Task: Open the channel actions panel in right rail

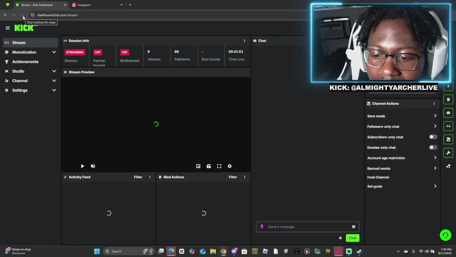Action: click(x=448, y=140)
